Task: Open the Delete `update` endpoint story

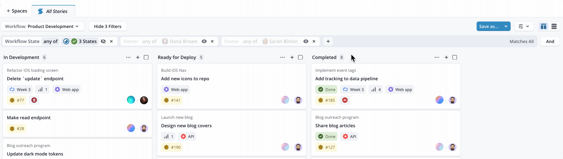Action: pyautogui.click(x=35, y=79)
